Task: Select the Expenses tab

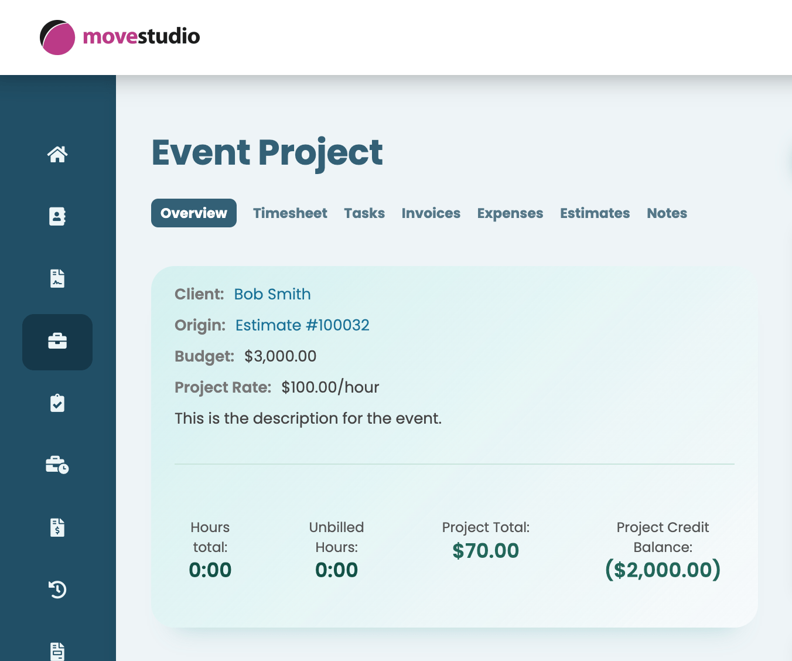Action: (x=510, y=213)
